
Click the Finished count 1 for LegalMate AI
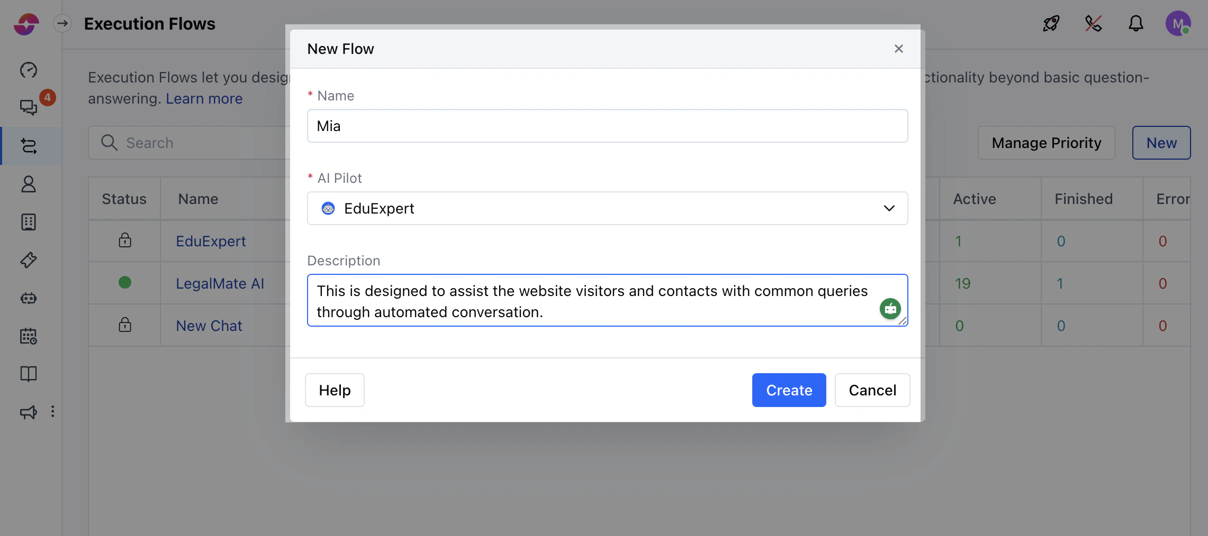[x=1060, y=283]
